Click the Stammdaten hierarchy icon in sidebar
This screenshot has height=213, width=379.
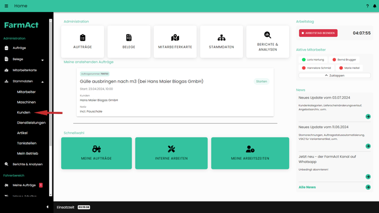[7, 81]
